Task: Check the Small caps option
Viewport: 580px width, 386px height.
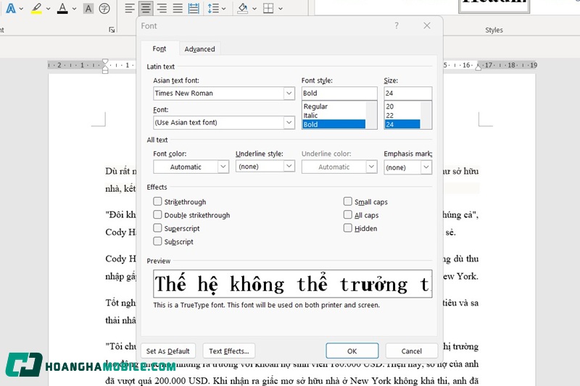Action: (x=348, y=202)
